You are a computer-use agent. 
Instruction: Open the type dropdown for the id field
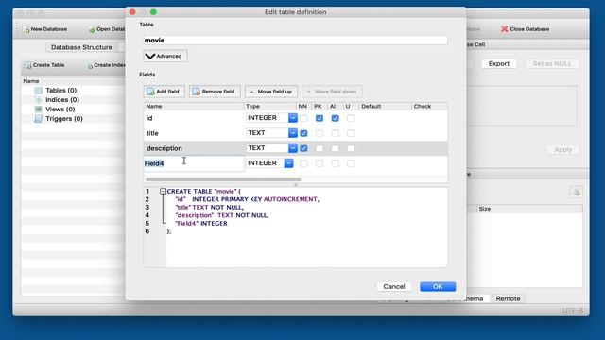click(292, 117)
